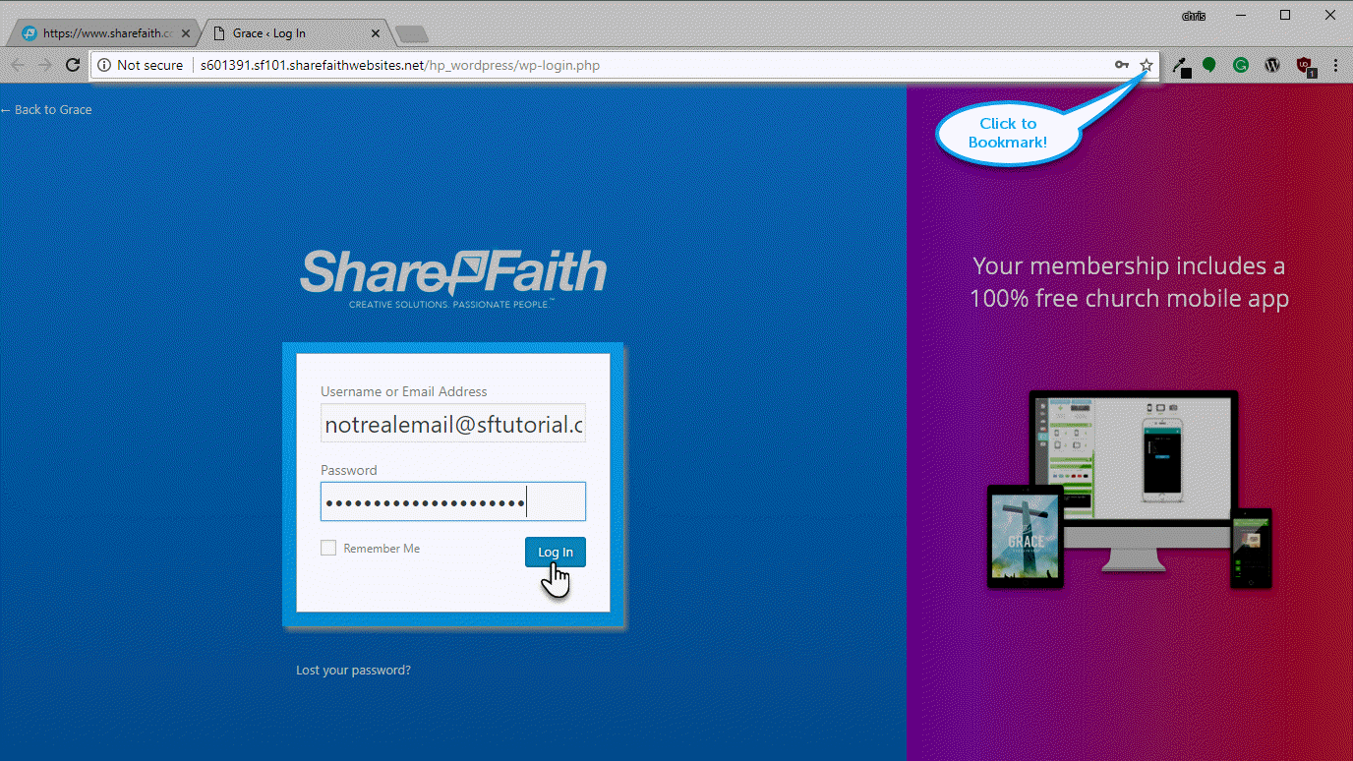Open the Chrome three-dot menu

tap(1335, 65)
